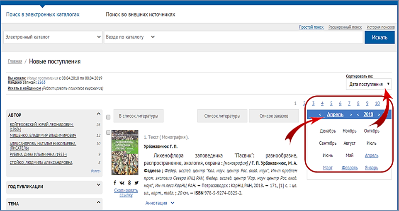Share the book on Facebook
Viewport: 399px width, 211px height.
click(115, 182)
